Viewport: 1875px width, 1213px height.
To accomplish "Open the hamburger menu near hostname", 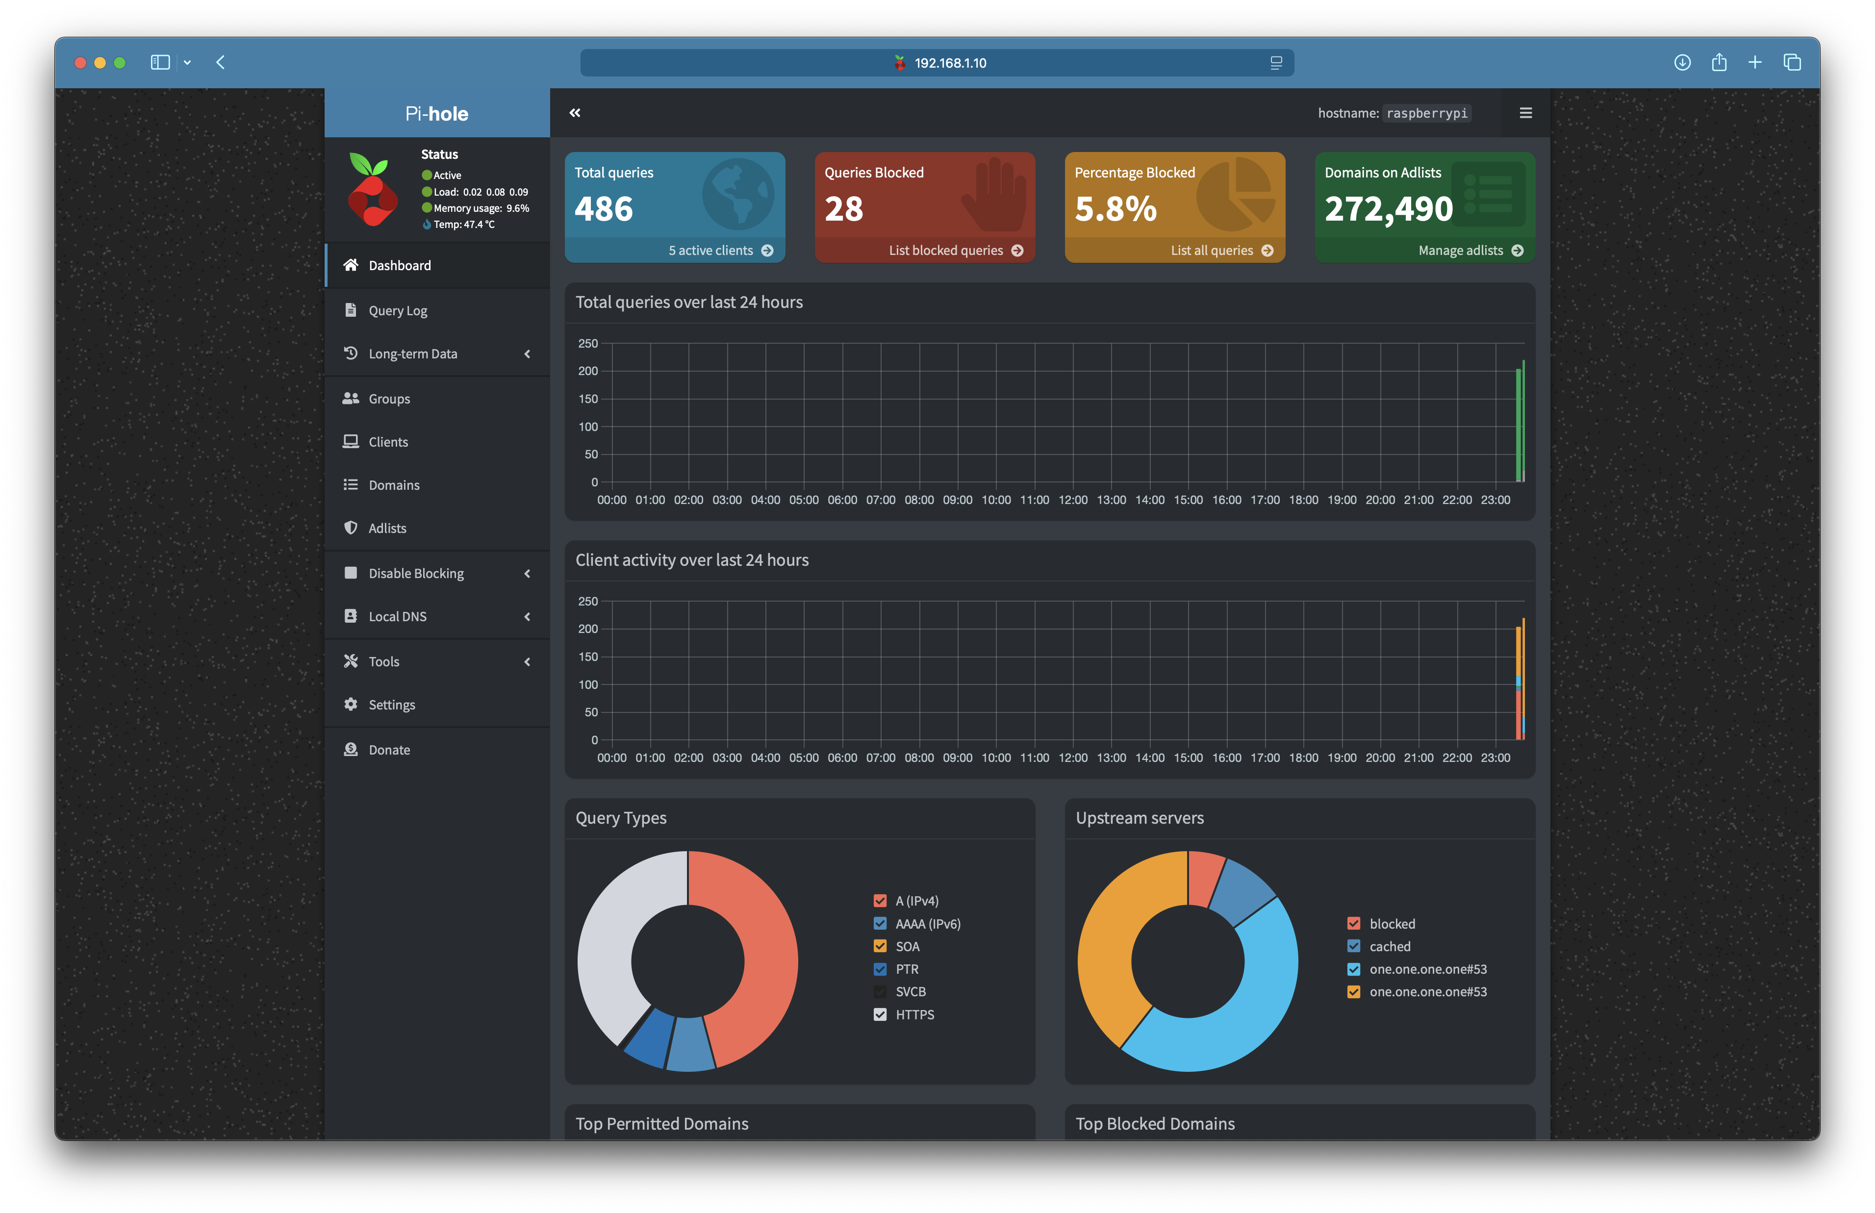I will [x=1525, y=113].
